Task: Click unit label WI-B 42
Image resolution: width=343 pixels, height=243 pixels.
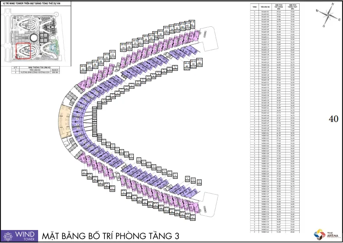Action: pos(192,25)
